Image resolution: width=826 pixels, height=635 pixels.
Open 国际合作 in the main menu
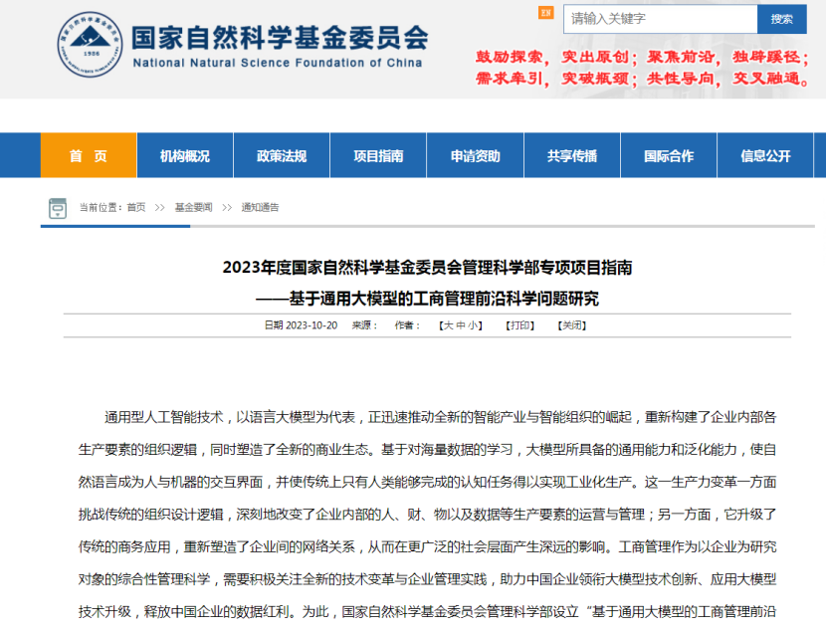click(669, 156)
